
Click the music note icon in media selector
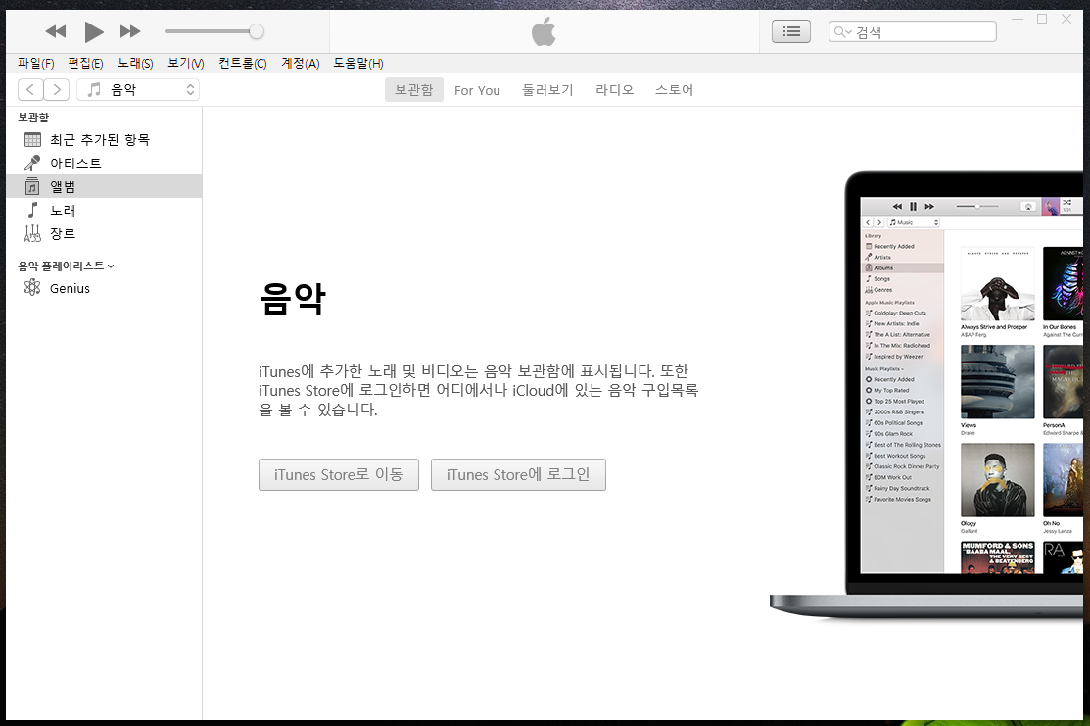[x=94, y=90]
